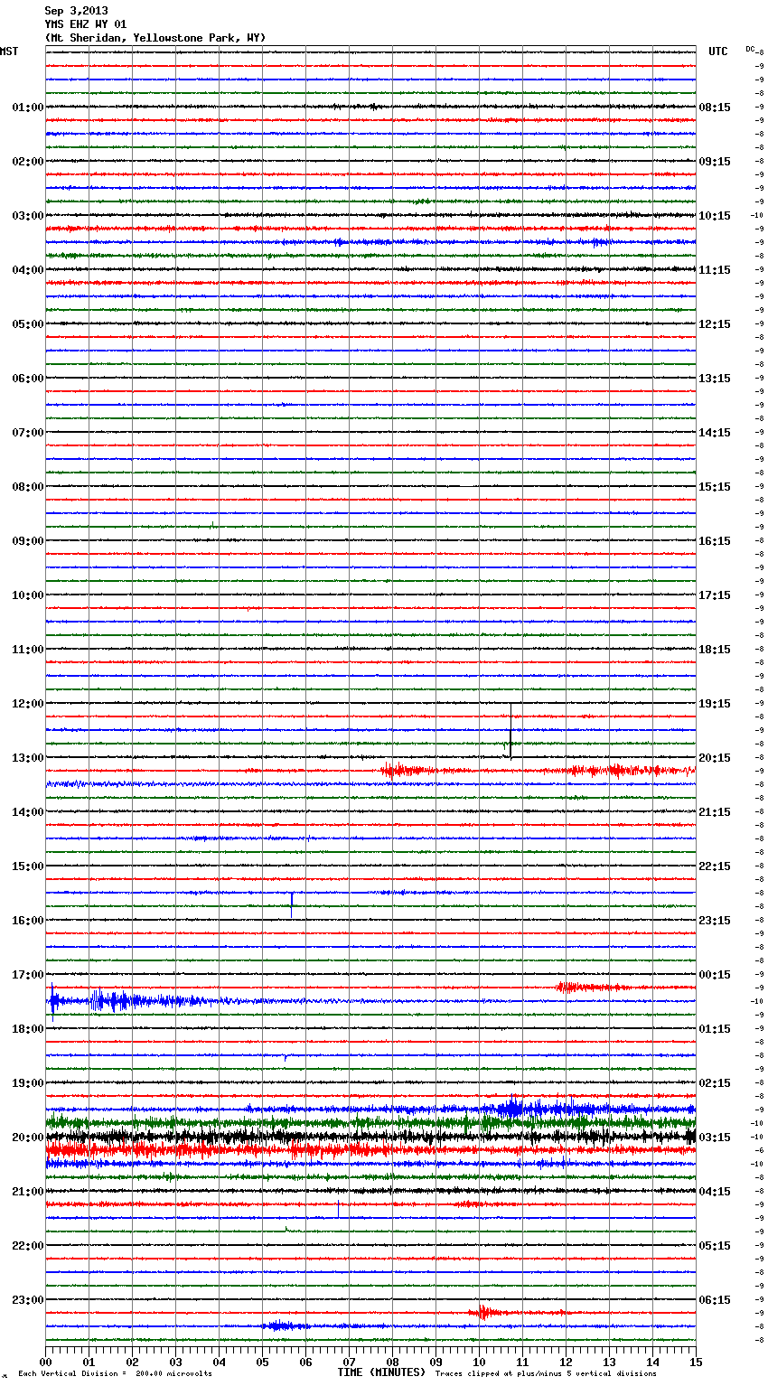Click the 'DC' offset column header
768x1386 pixels.
coord(750,49)
